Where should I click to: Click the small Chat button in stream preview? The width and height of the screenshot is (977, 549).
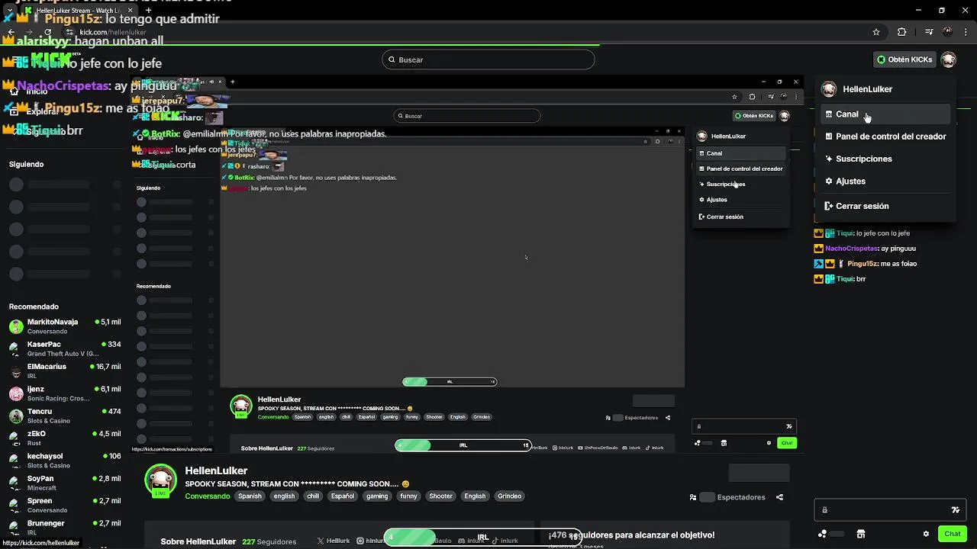click(x=787, y=443)
